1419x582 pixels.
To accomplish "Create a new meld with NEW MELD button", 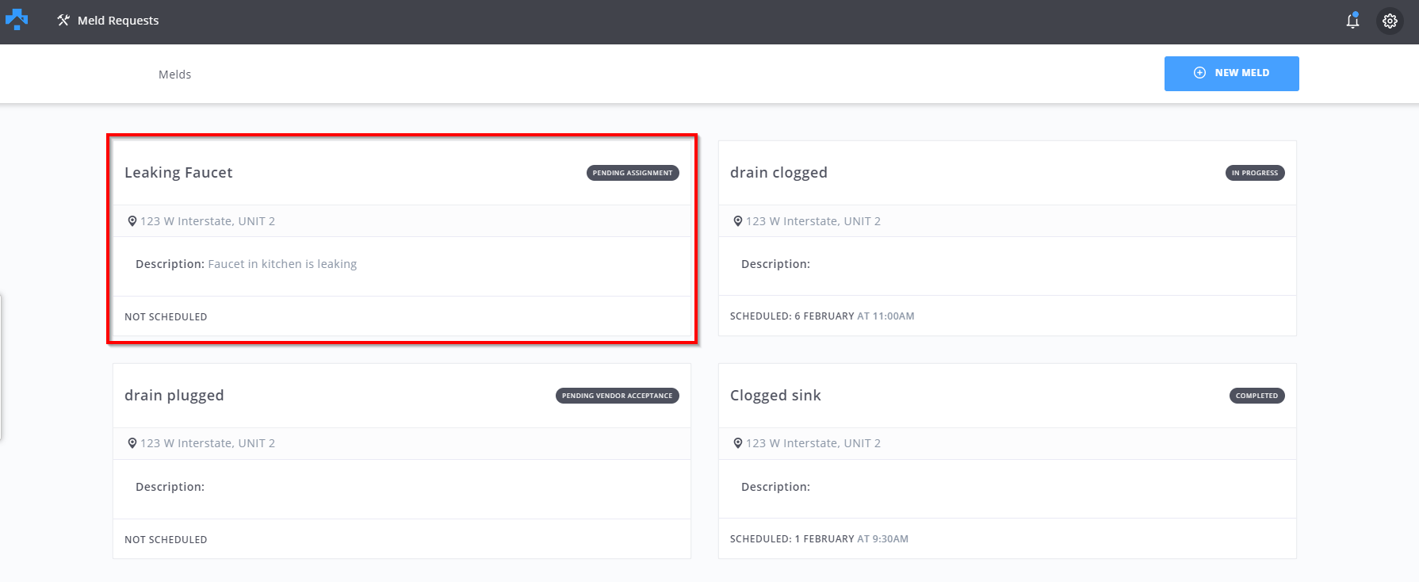I will [1231, 73].
